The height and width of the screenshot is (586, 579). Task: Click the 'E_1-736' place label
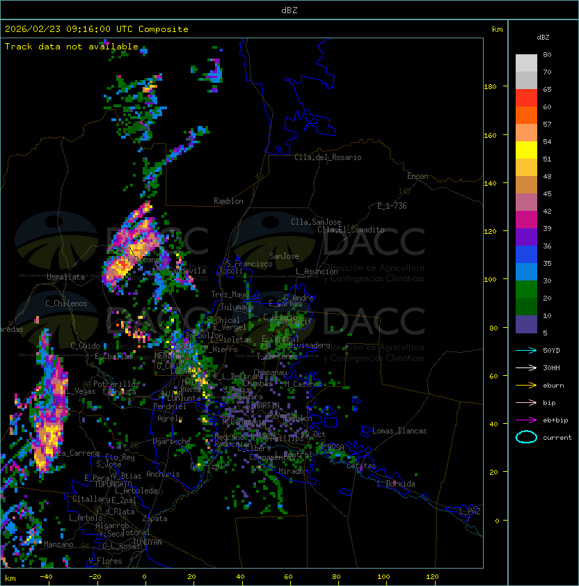(x=392, y=206)
